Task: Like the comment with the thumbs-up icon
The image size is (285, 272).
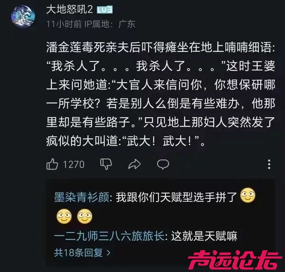Action: pos(52,164)
